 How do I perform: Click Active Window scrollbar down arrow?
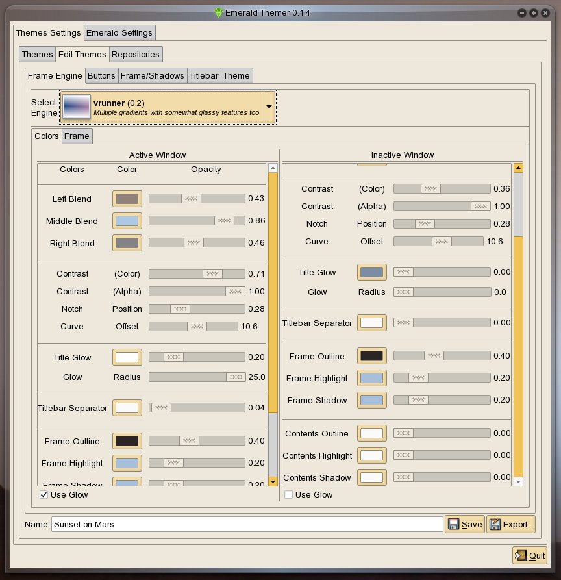[x=273, y=481]
